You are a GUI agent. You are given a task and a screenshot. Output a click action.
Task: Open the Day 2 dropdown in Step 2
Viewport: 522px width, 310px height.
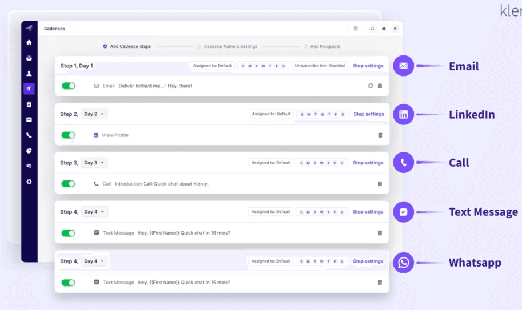point(94,114)
